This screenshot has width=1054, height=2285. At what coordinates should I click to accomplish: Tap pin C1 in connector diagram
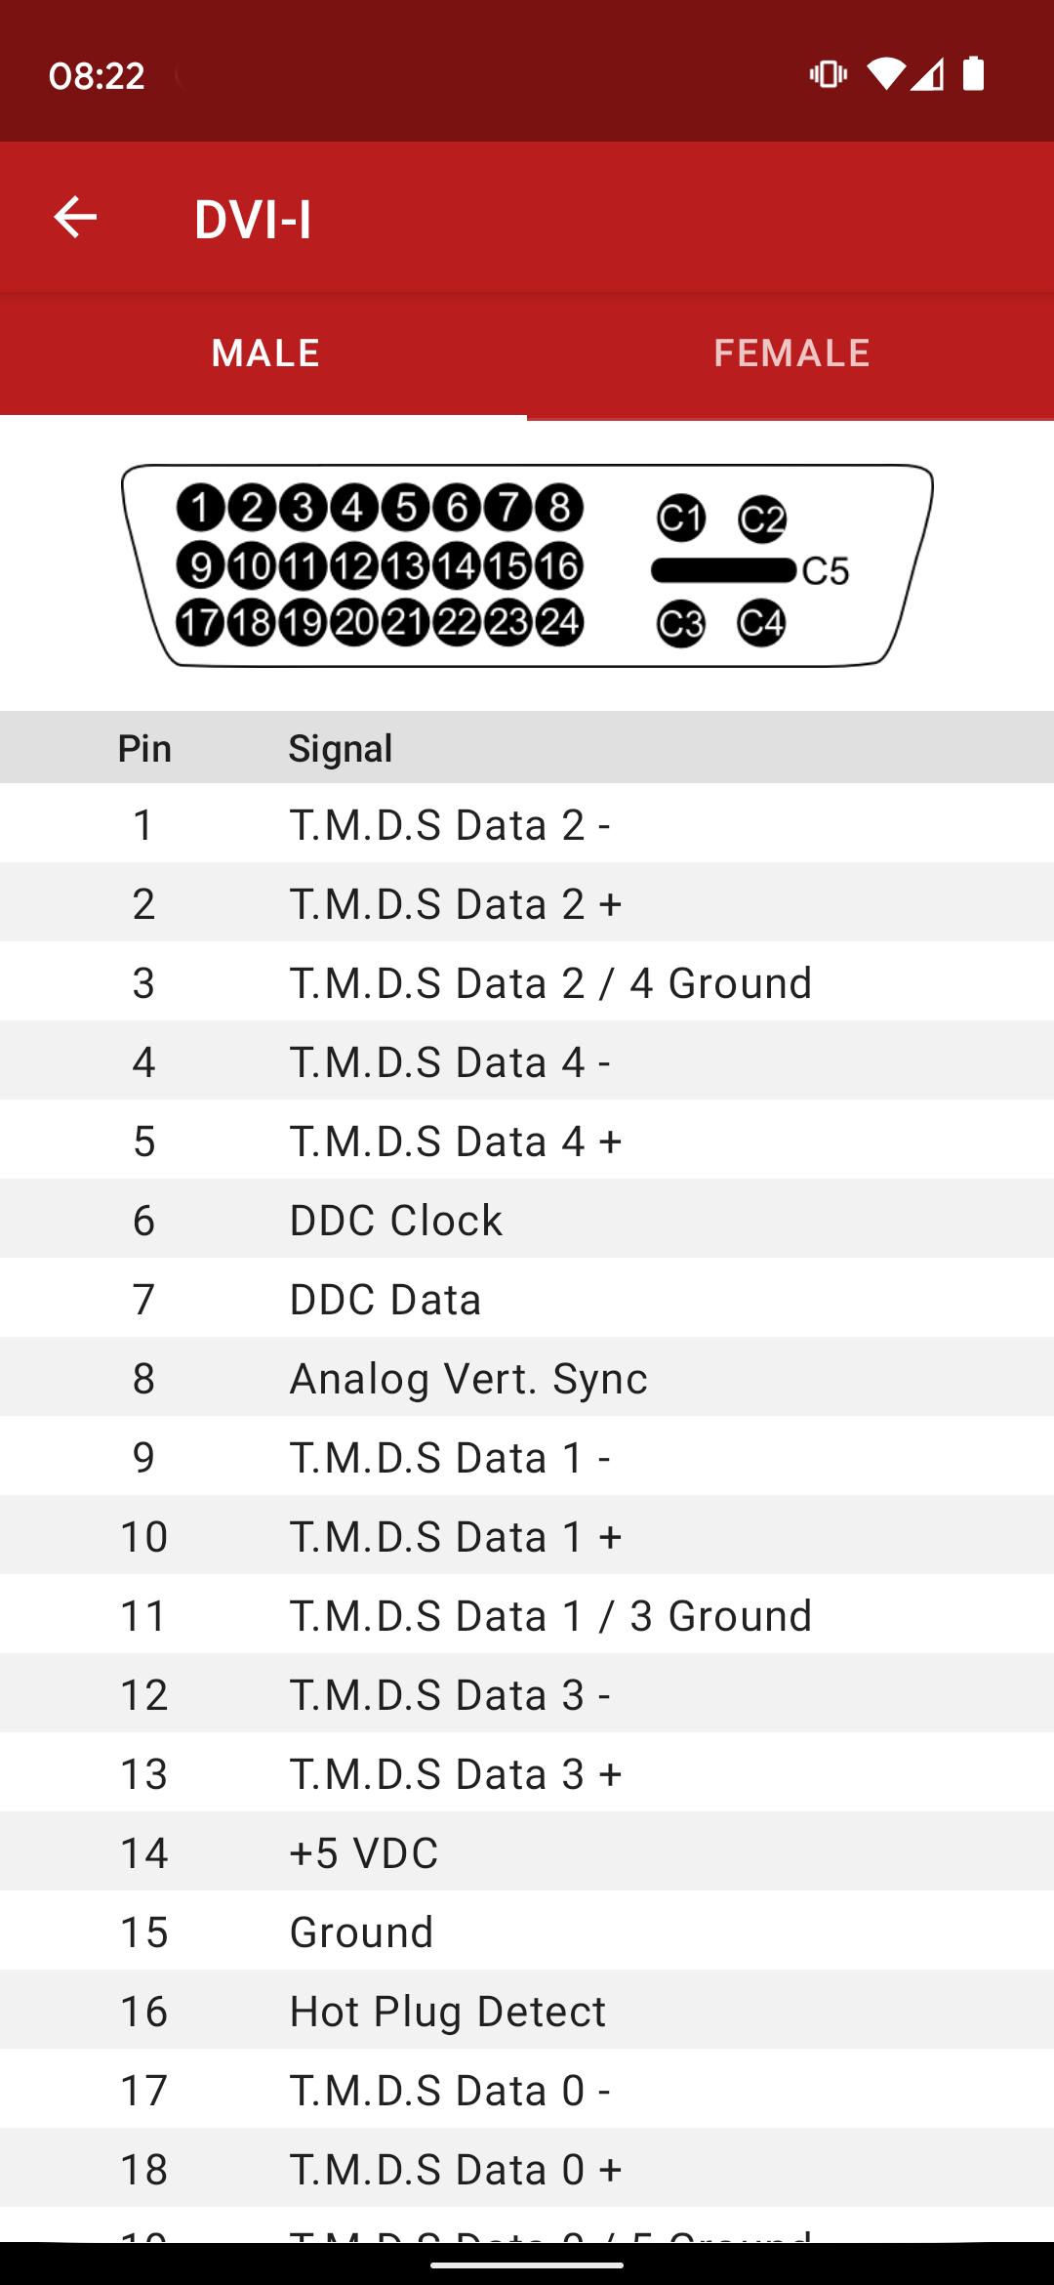(680, 518)
